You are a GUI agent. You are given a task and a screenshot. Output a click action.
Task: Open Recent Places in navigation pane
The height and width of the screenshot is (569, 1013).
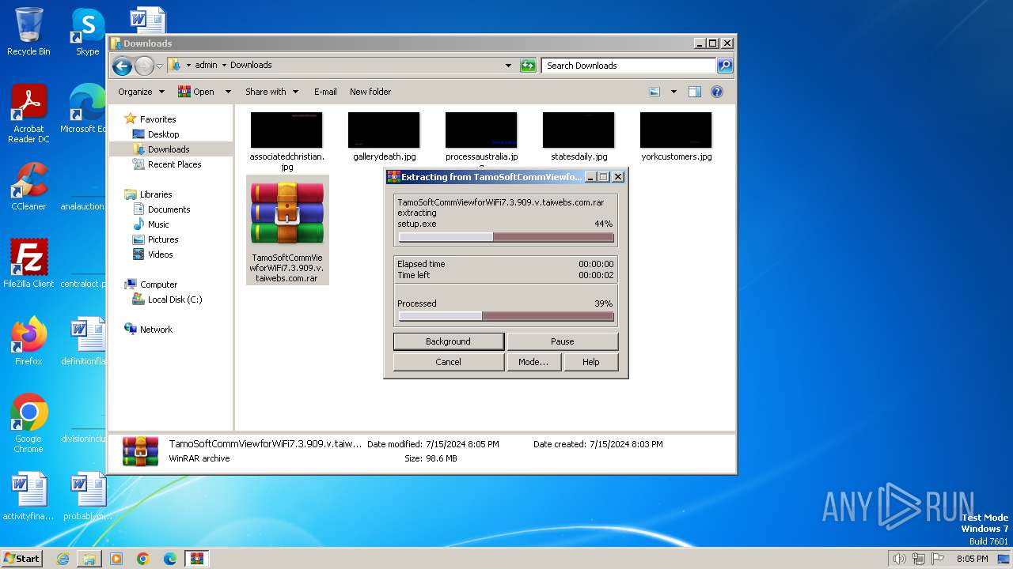click(x=174, y=164)
